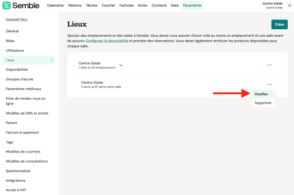Open the Patients tab
294x195 pixels.
[x=75, y=6]
